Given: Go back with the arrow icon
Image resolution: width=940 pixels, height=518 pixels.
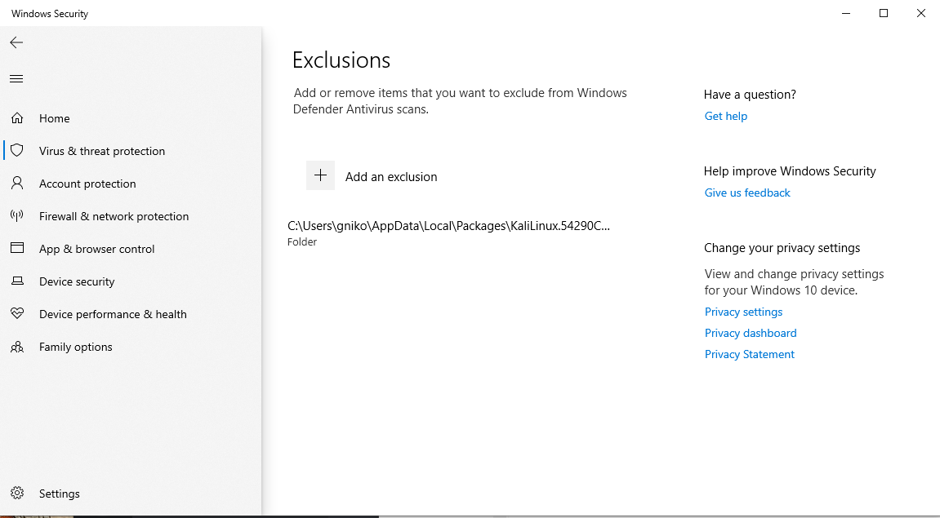Looking at the screenshot, I should (x=16, y=42).
